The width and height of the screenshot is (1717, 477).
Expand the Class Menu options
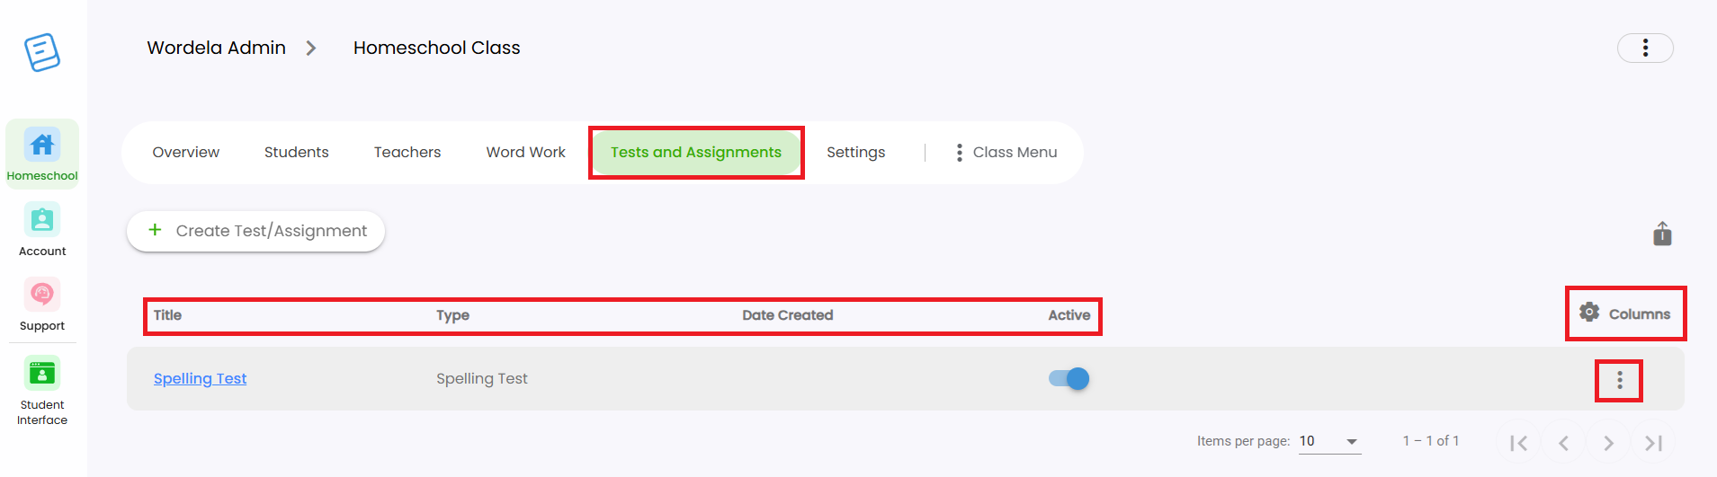[1006, 153]
